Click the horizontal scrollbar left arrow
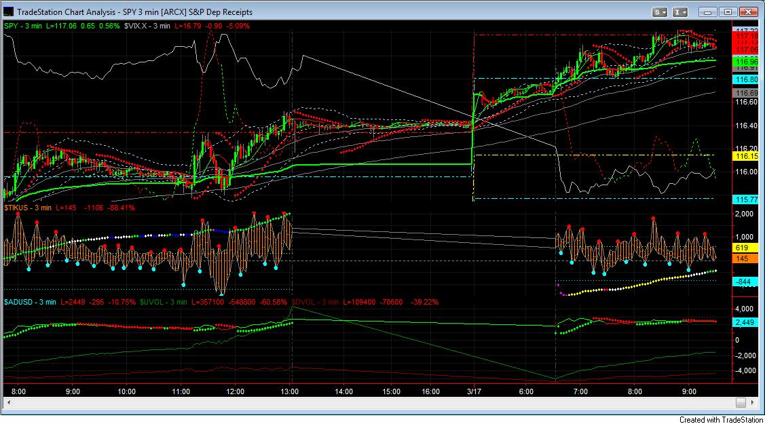Image resolution: width=765 pixels, height=424 pixels. tap(8, 402)
